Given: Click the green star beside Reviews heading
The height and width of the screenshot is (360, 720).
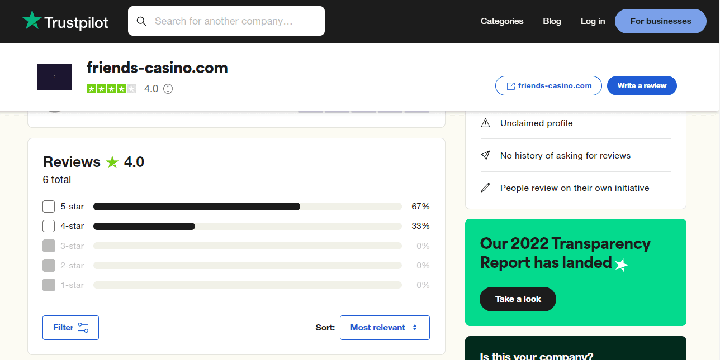Looking at the screenshot, I should click(112, 162).
